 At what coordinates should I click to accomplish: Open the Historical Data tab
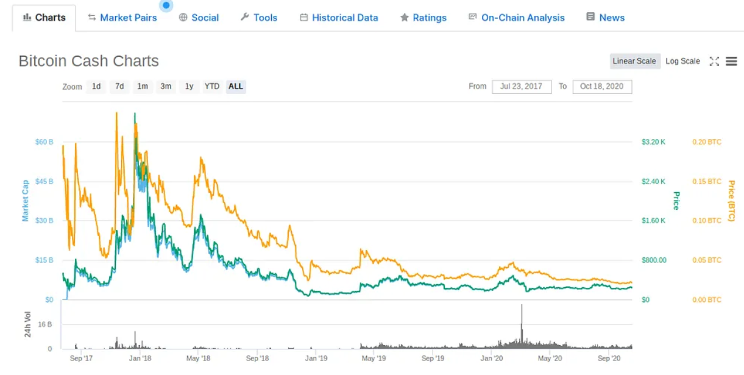[x=339, y=18]
